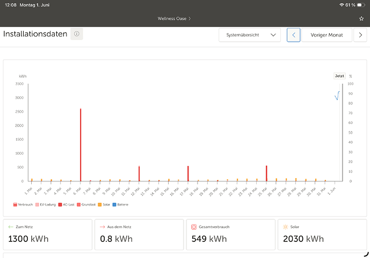Click the battery status icon
Viewport: 370px width, 258px height.
[361, 5]
